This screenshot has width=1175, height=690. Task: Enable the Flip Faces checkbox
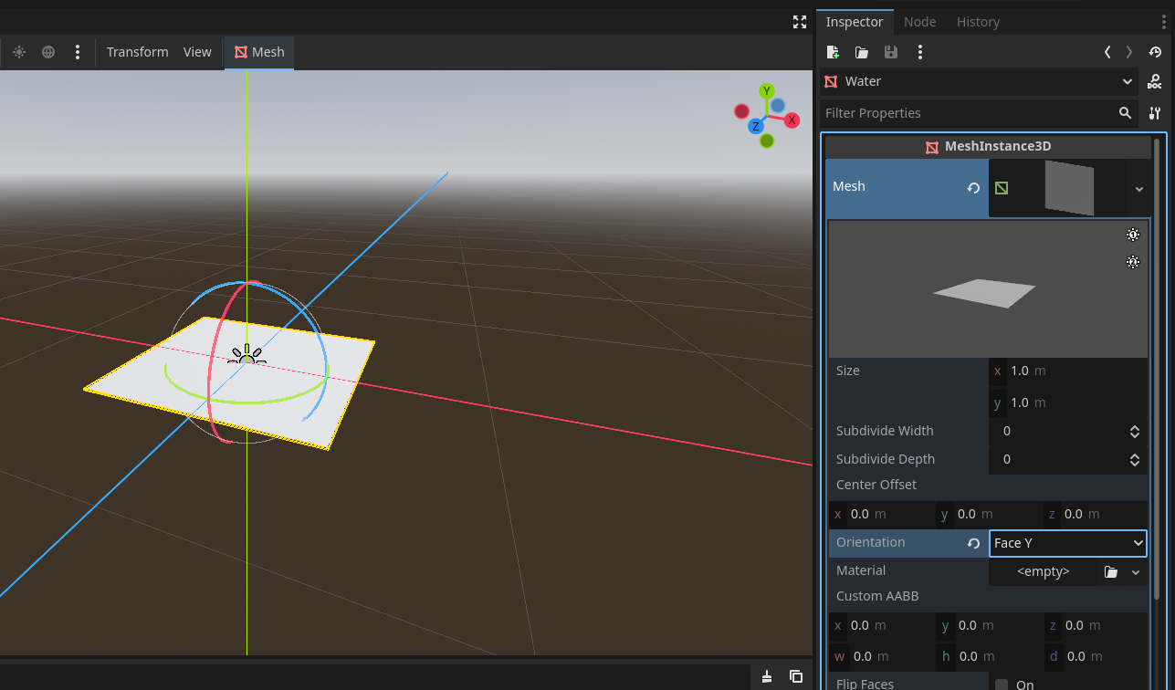pos(1002,685)
